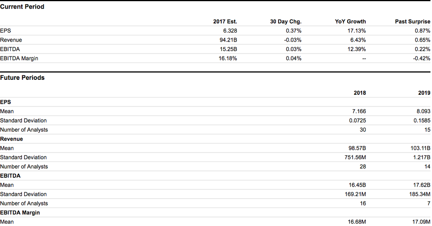Select the 2019 EPS standard deviation 0.1585

422,121
